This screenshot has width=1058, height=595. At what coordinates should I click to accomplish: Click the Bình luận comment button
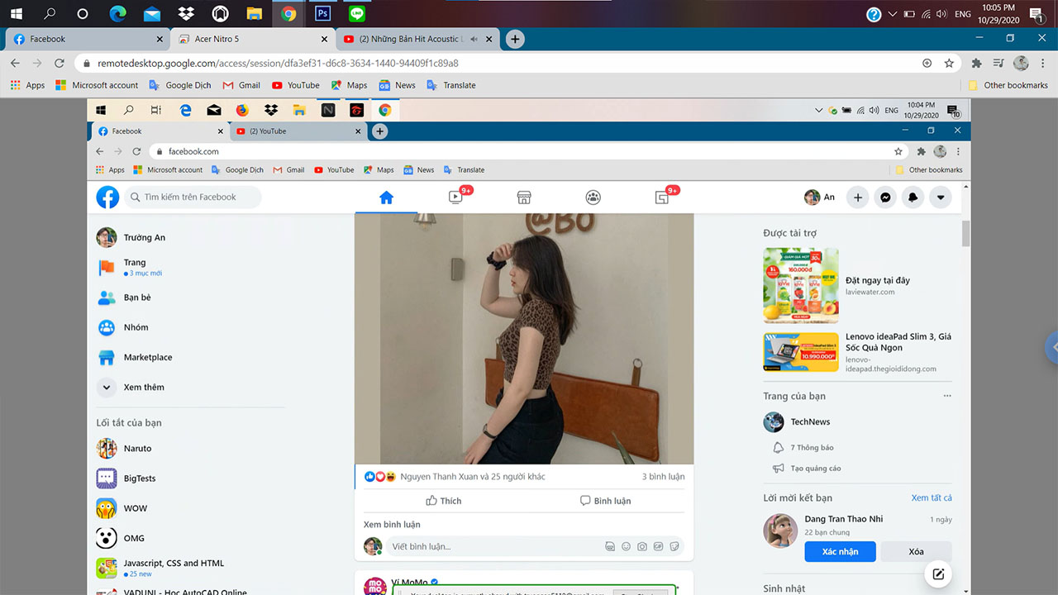tap(605, 501)
